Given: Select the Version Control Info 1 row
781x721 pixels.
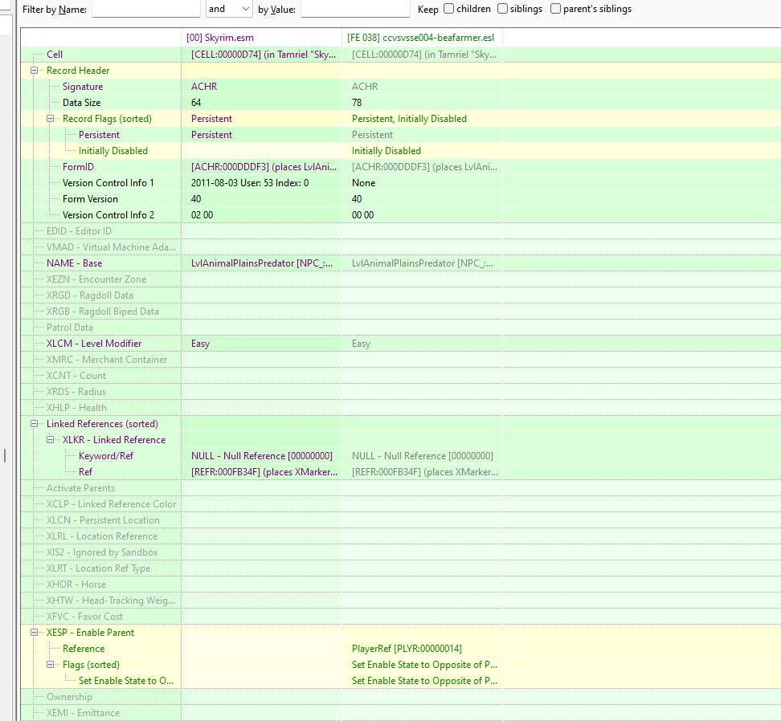Looking at the screenshot, I should [108, 183].
